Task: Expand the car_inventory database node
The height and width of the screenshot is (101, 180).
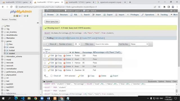Action: tap(2, 32)
